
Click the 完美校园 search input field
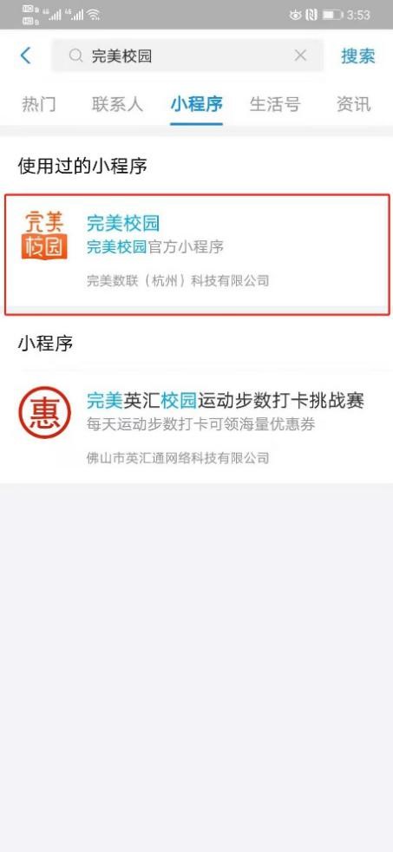click(187, 56)
